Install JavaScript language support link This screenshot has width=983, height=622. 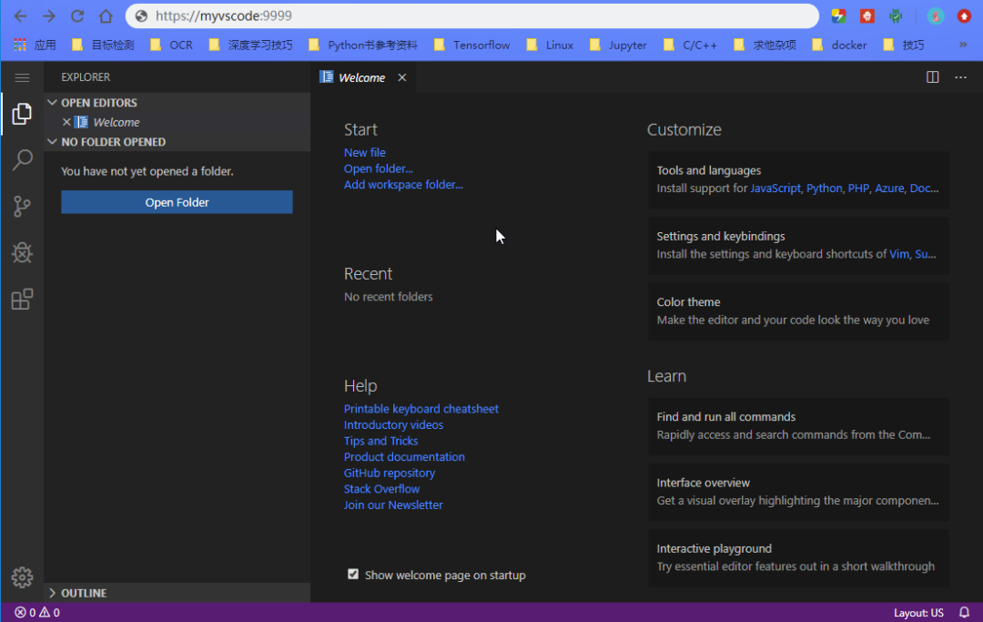click(775, 189)
